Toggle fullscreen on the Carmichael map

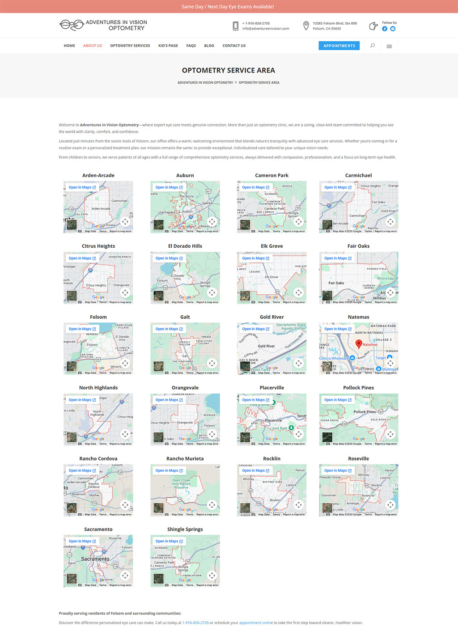pyautogui.click(x=390, y=221)
